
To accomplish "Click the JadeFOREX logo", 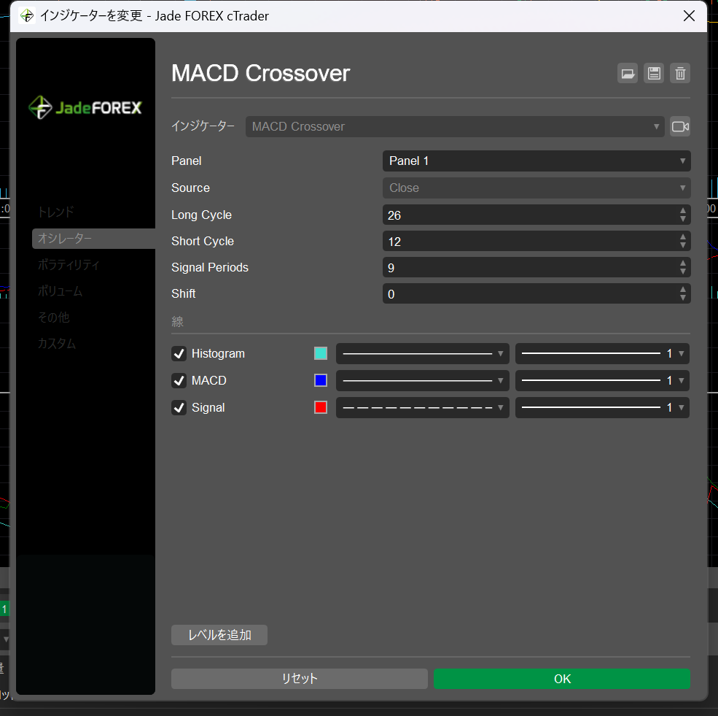I will click(85, 108).
